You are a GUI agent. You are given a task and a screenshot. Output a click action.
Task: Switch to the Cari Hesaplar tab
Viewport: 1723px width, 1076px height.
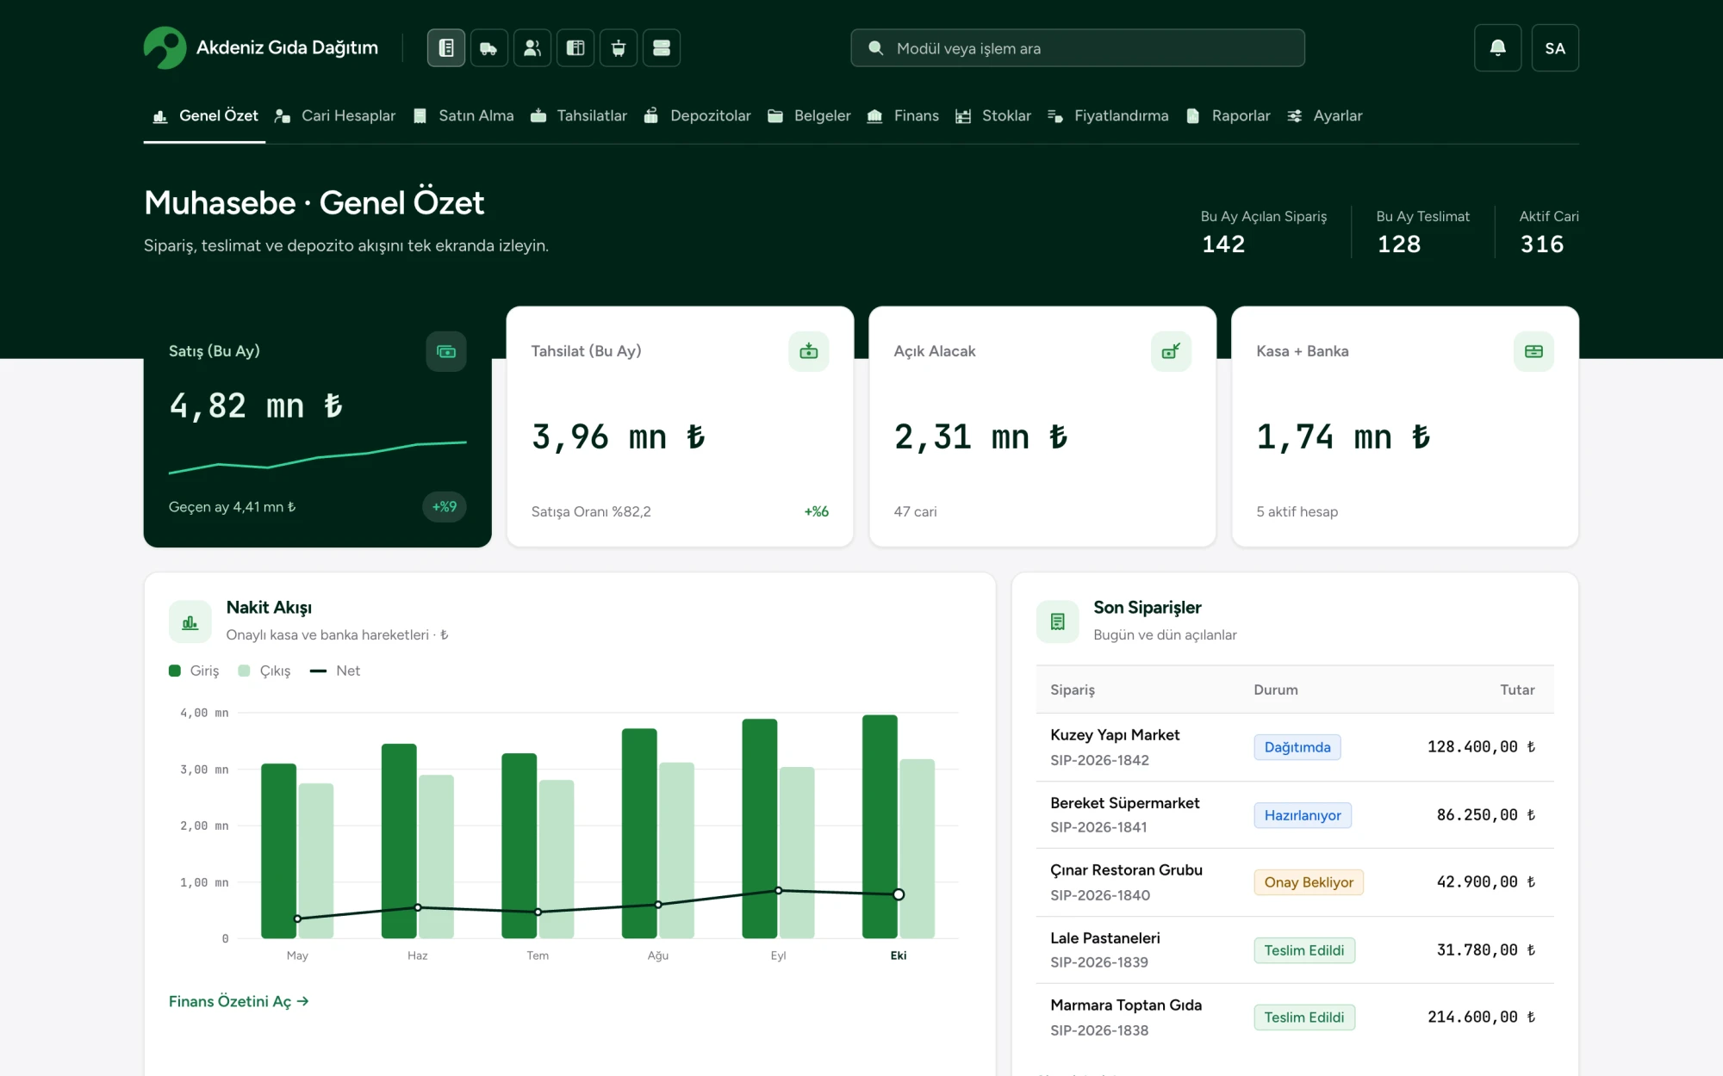coord(335,116)
